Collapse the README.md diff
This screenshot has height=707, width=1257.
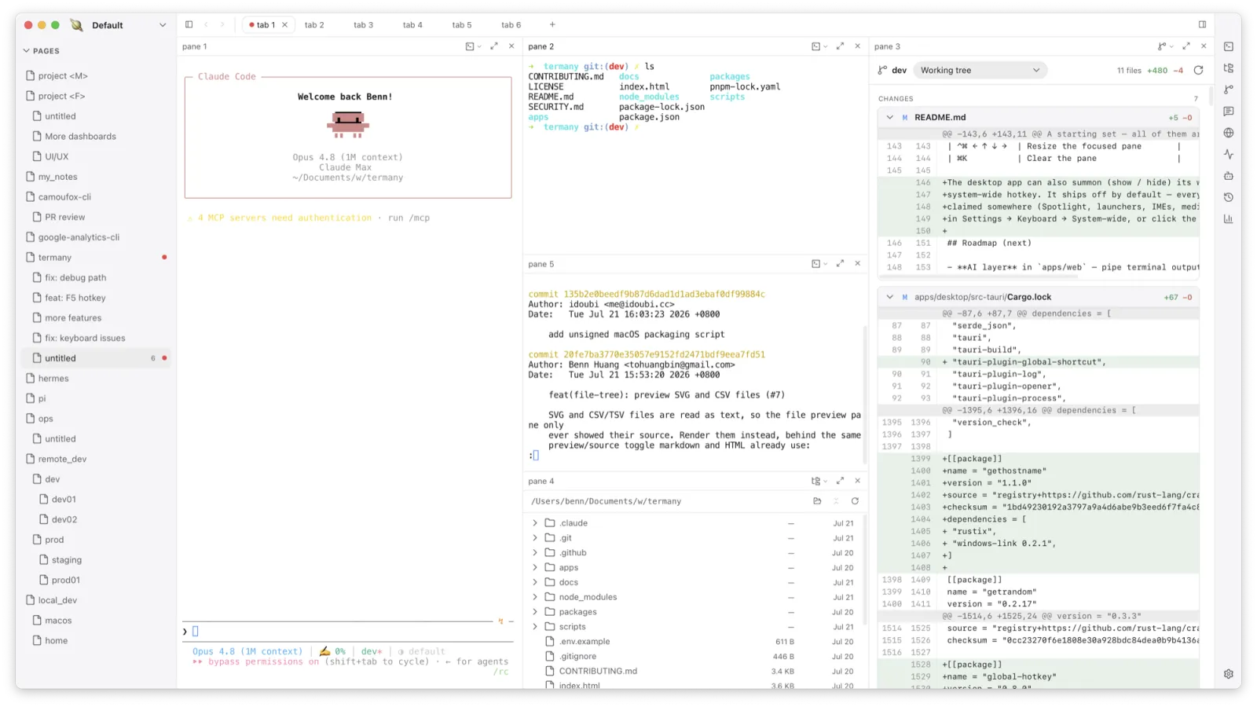[x=889, y=117]
